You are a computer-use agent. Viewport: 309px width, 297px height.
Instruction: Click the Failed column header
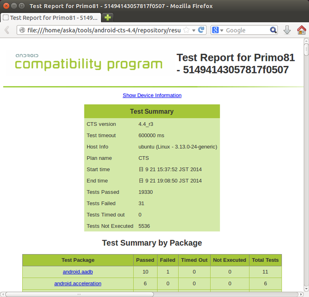coord(168,260)
